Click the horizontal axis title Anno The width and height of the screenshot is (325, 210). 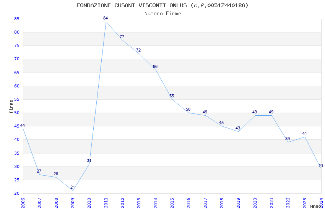(315, 206)
